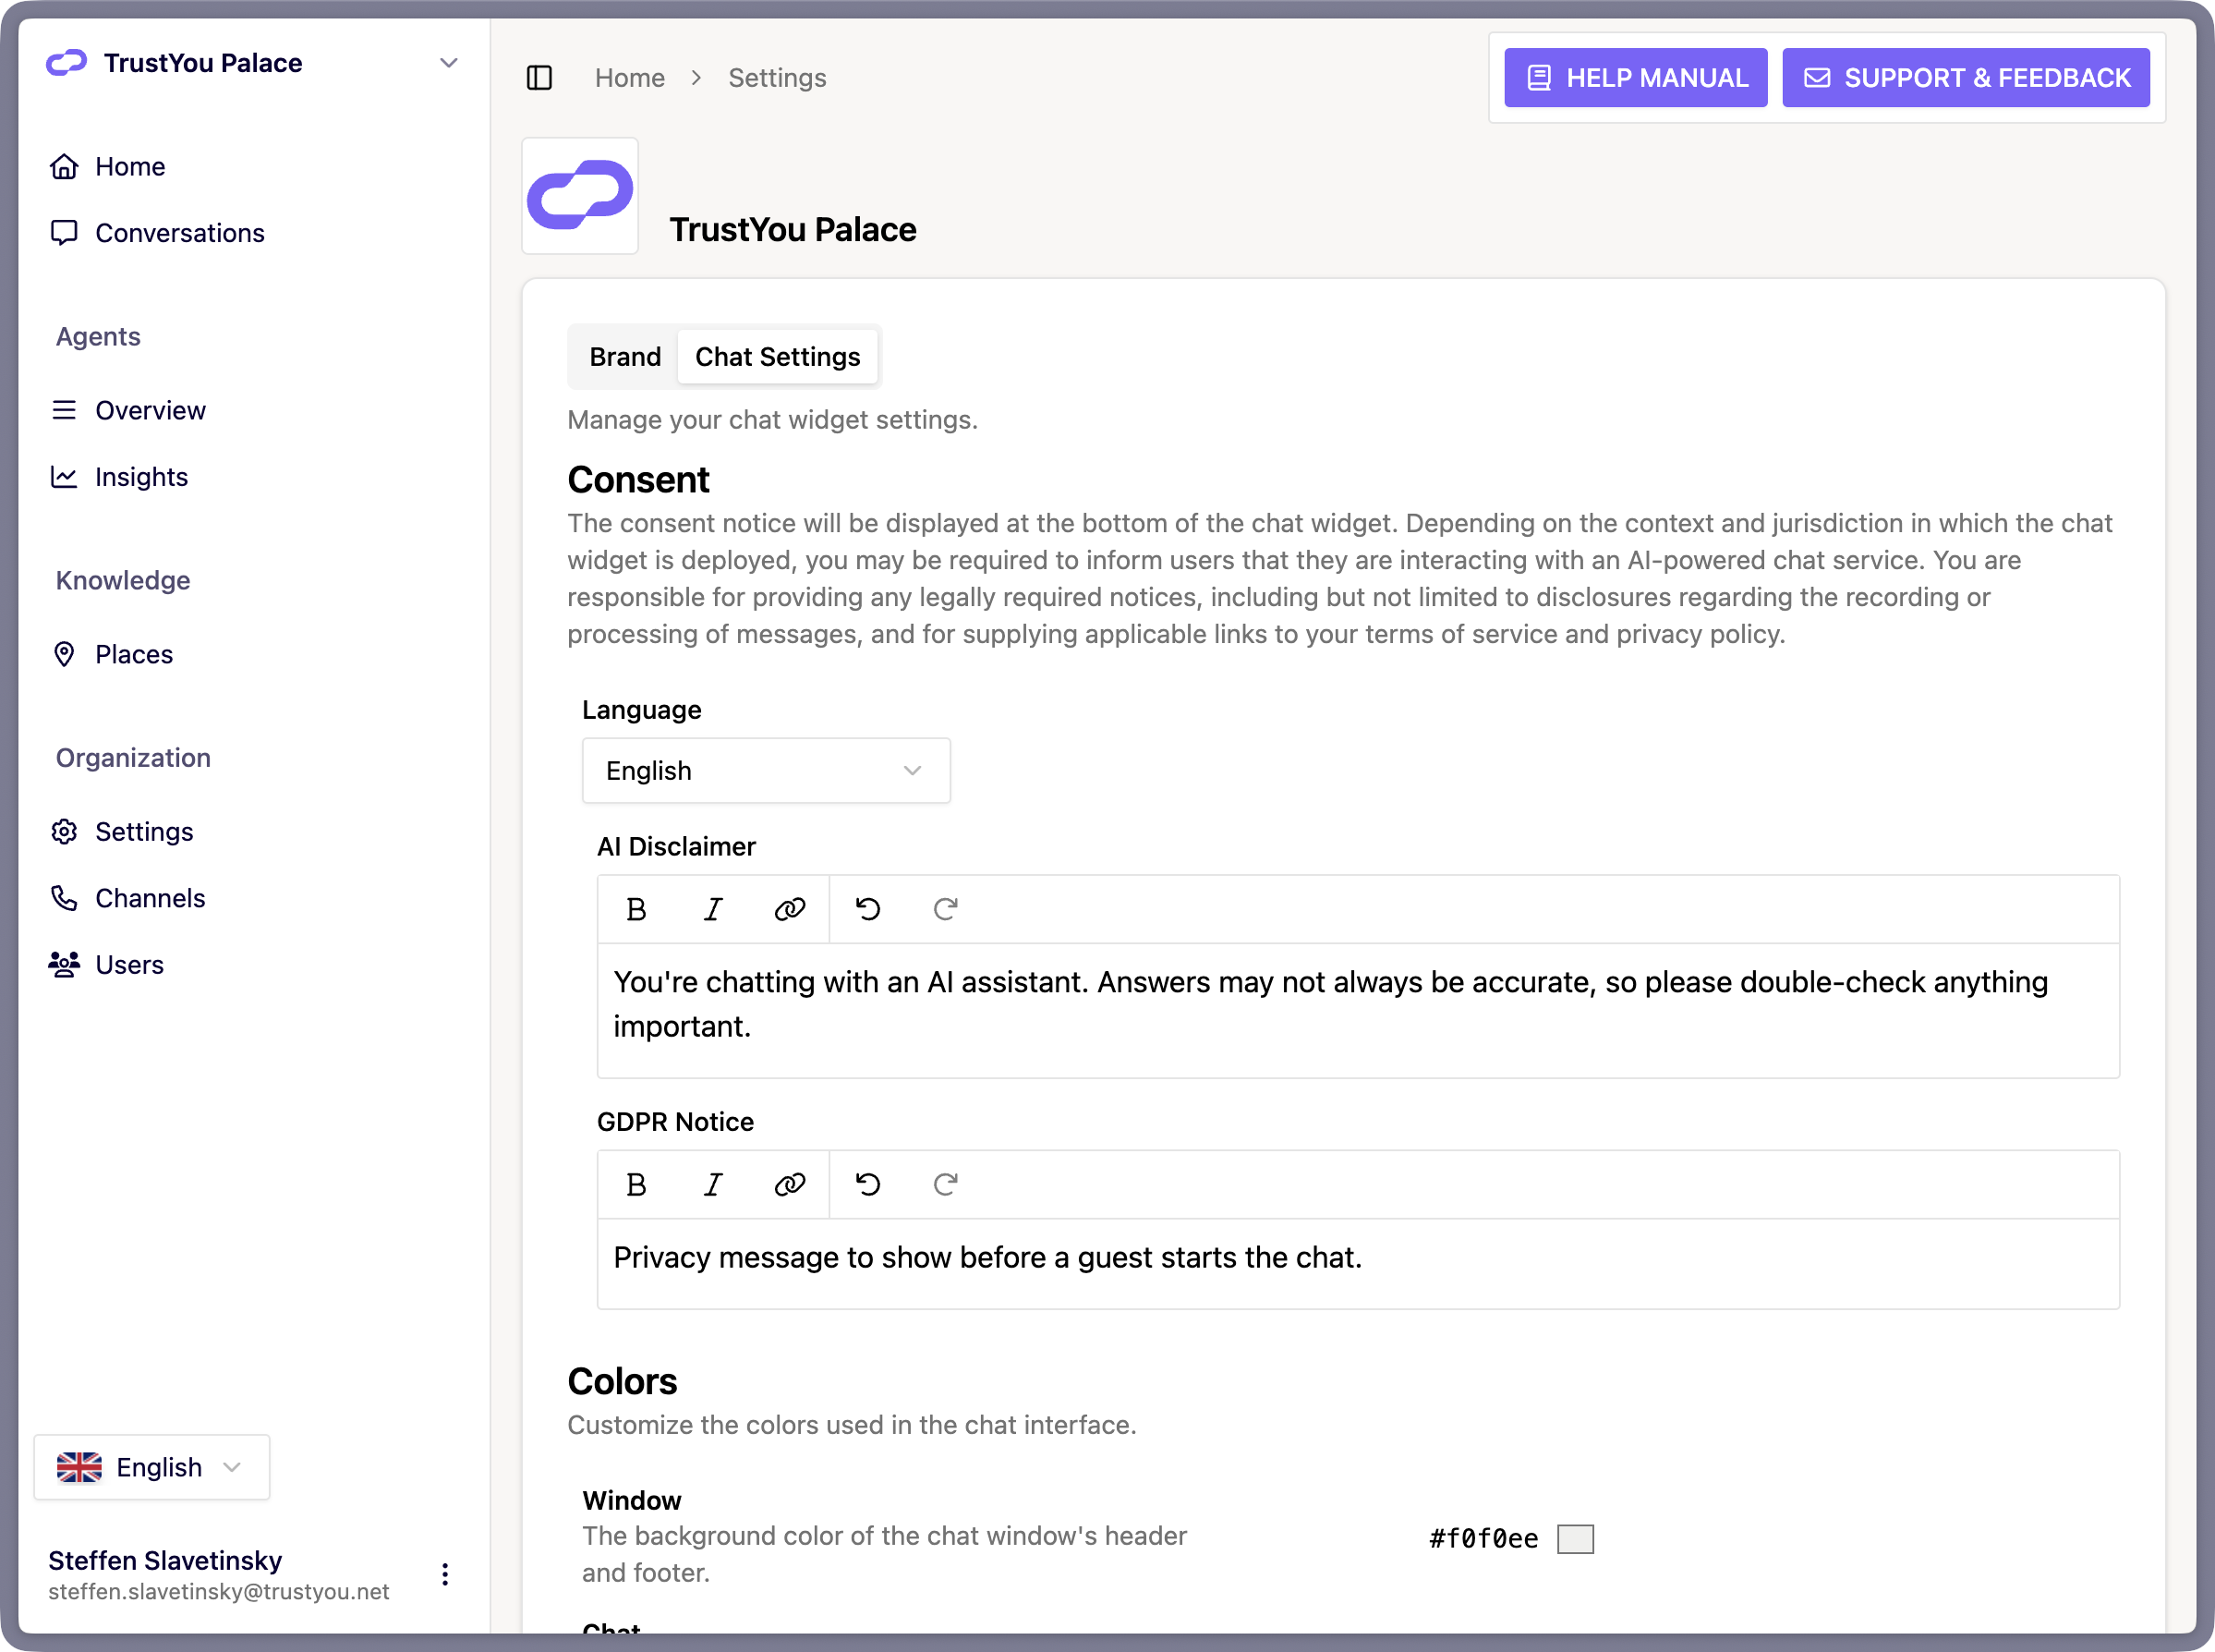Click the Overview list icon
Image resolution: width=2215 pixels, height=1652 pixels.
pos(64,410)
